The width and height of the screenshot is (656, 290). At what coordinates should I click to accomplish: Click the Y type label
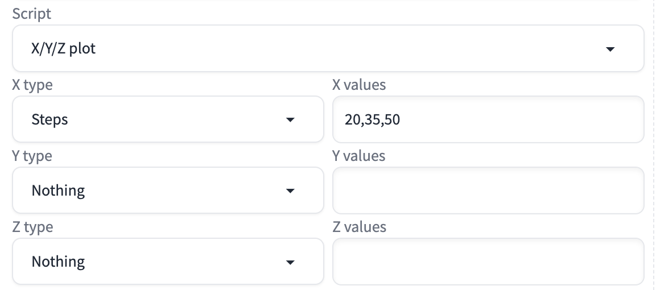tap(32, 156)
